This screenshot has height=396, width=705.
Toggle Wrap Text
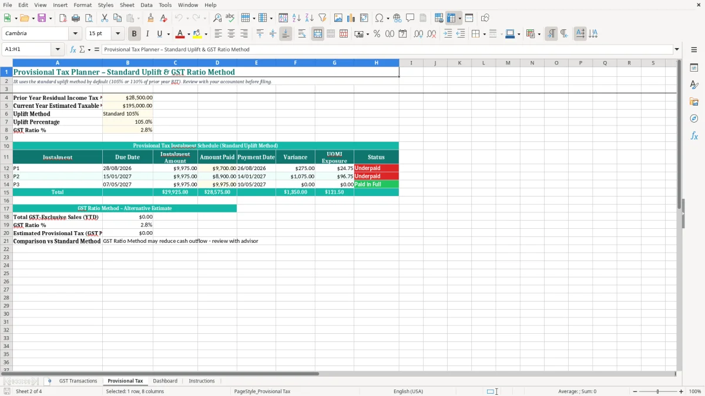point(302,34)
